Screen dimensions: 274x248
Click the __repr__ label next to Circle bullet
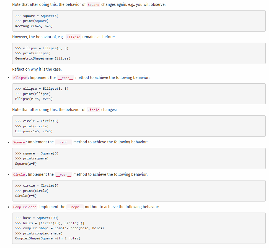(x=63, y=174)
